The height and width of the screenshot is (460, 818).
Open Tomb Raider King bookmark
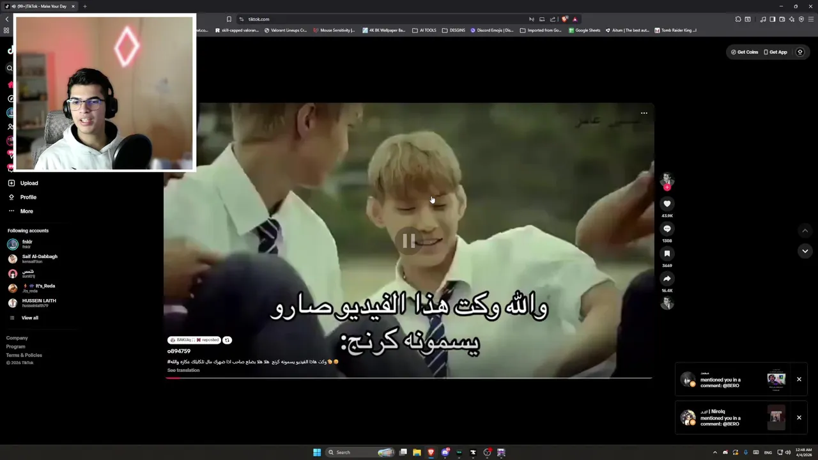pyautogui.click(x=675, y=30)
